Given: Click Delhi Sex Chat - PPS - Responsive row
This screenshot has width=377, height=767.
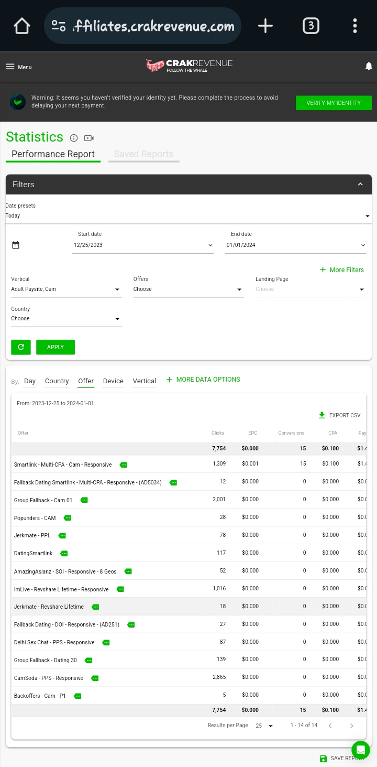Looking at the screenshot, I should (188, 642).
